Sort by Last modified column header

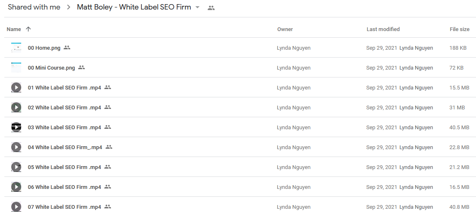(383, 29)
